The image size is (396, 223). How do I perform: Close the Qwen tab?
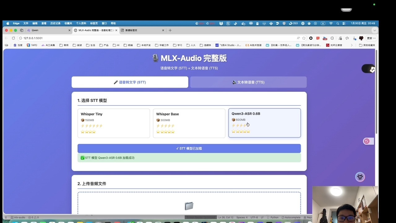tap(69, 30)
